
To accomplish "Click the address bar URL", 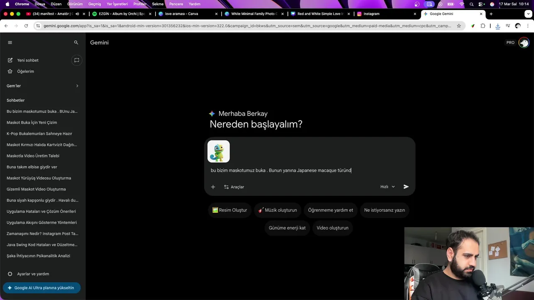I will 247,26.
